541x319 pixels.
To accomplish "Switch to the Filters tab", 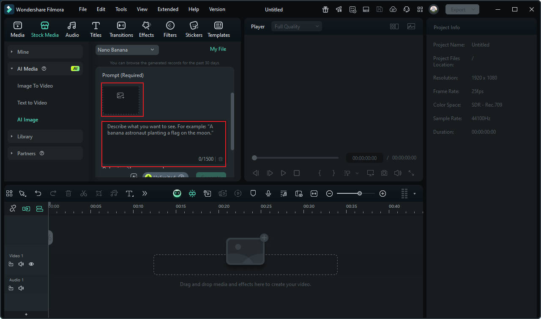I will 170,30.
